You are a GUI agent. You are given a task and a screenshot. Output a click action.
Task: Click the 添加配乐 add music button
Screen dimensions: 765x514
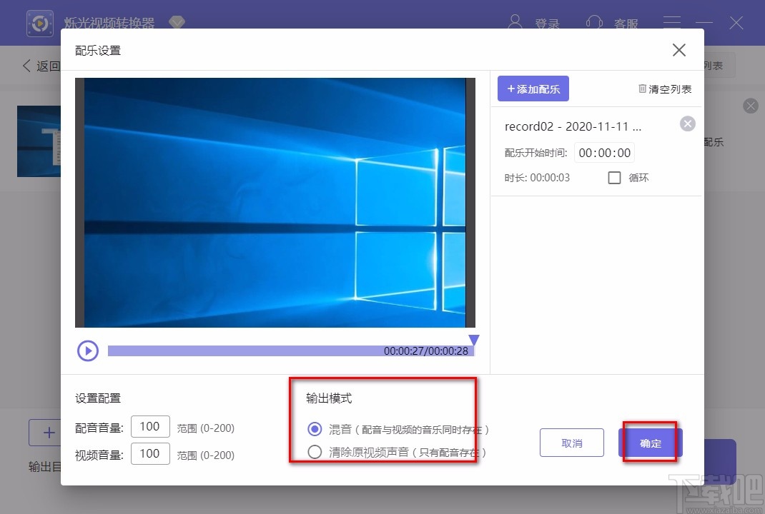pyautogui.click(x=533, y=88)
